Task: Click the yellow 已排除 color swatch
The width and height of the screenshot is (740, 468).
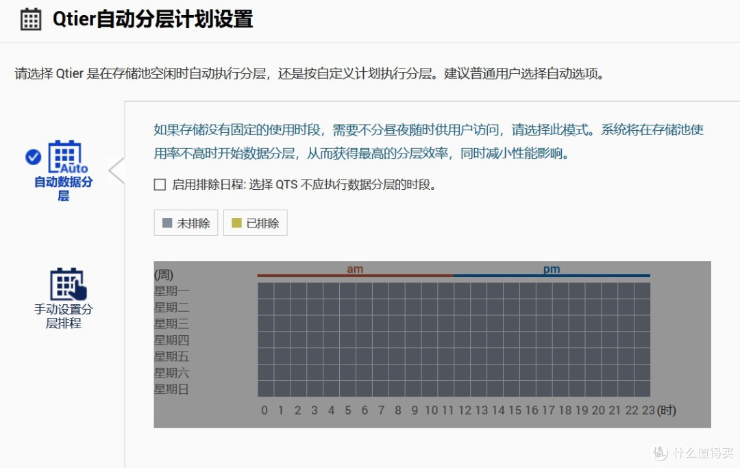Action: (x=236, y=223)
